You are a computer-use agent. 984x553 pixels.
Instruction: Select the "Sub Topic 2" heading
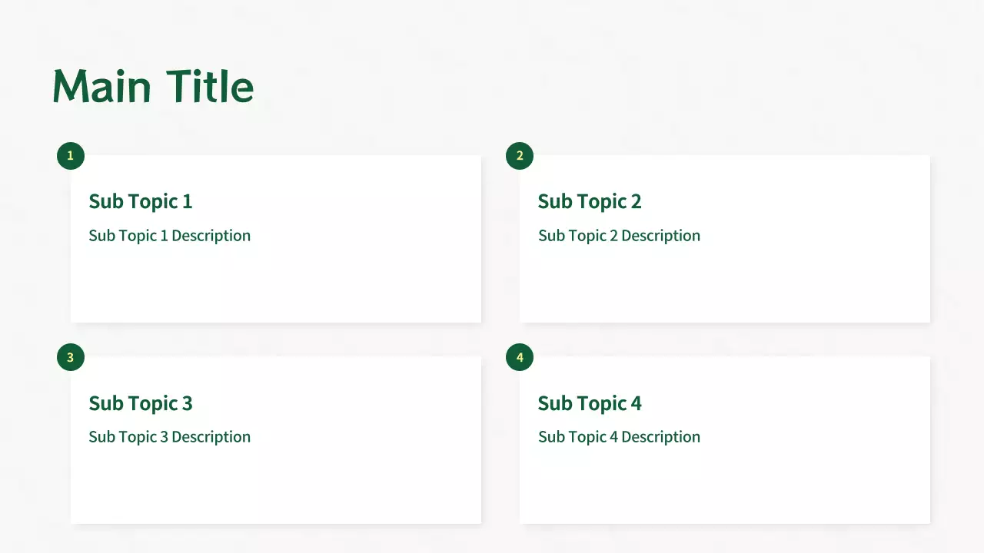coord(590,201)
